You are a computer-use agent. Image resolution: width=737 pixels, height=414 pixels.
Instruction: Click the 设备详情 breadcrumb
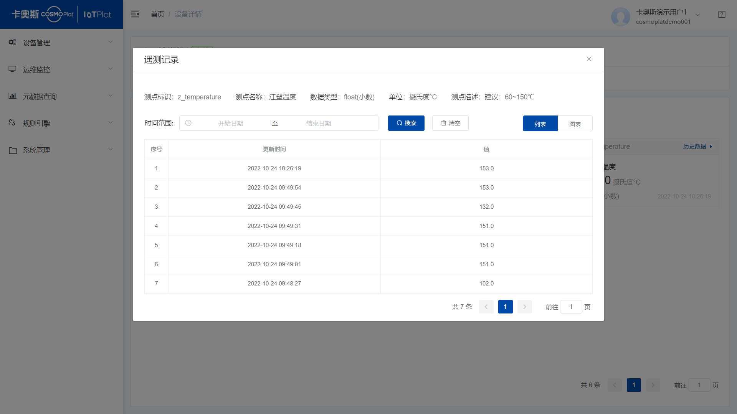click(188, 14)
